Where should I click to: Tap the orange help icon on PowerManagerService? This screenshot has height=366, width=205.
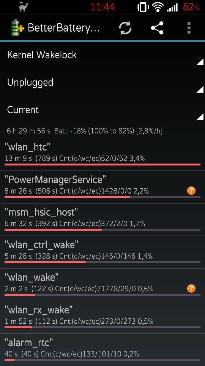[x=191, y=191]
